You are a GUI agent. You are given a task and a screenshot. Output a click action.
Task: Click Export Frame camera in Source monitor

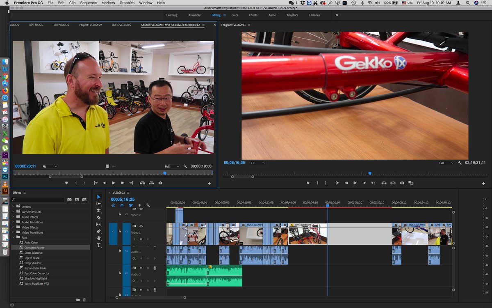160,183
